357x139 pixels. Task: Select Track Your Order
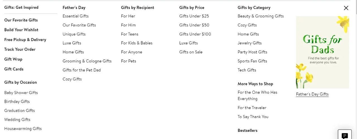pos(20,49)
